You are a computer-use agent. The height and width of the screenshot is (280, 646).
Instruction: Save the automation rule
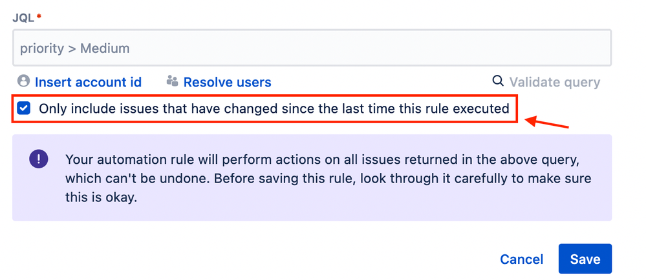coord(585,259)
